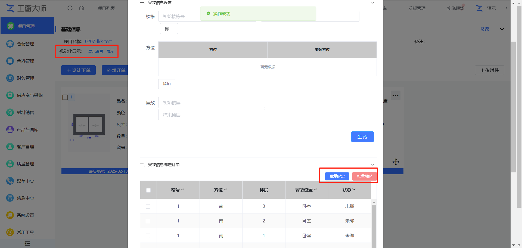Click the three-dots more options icon
522x248 pixels.
[x=395, y=95]
